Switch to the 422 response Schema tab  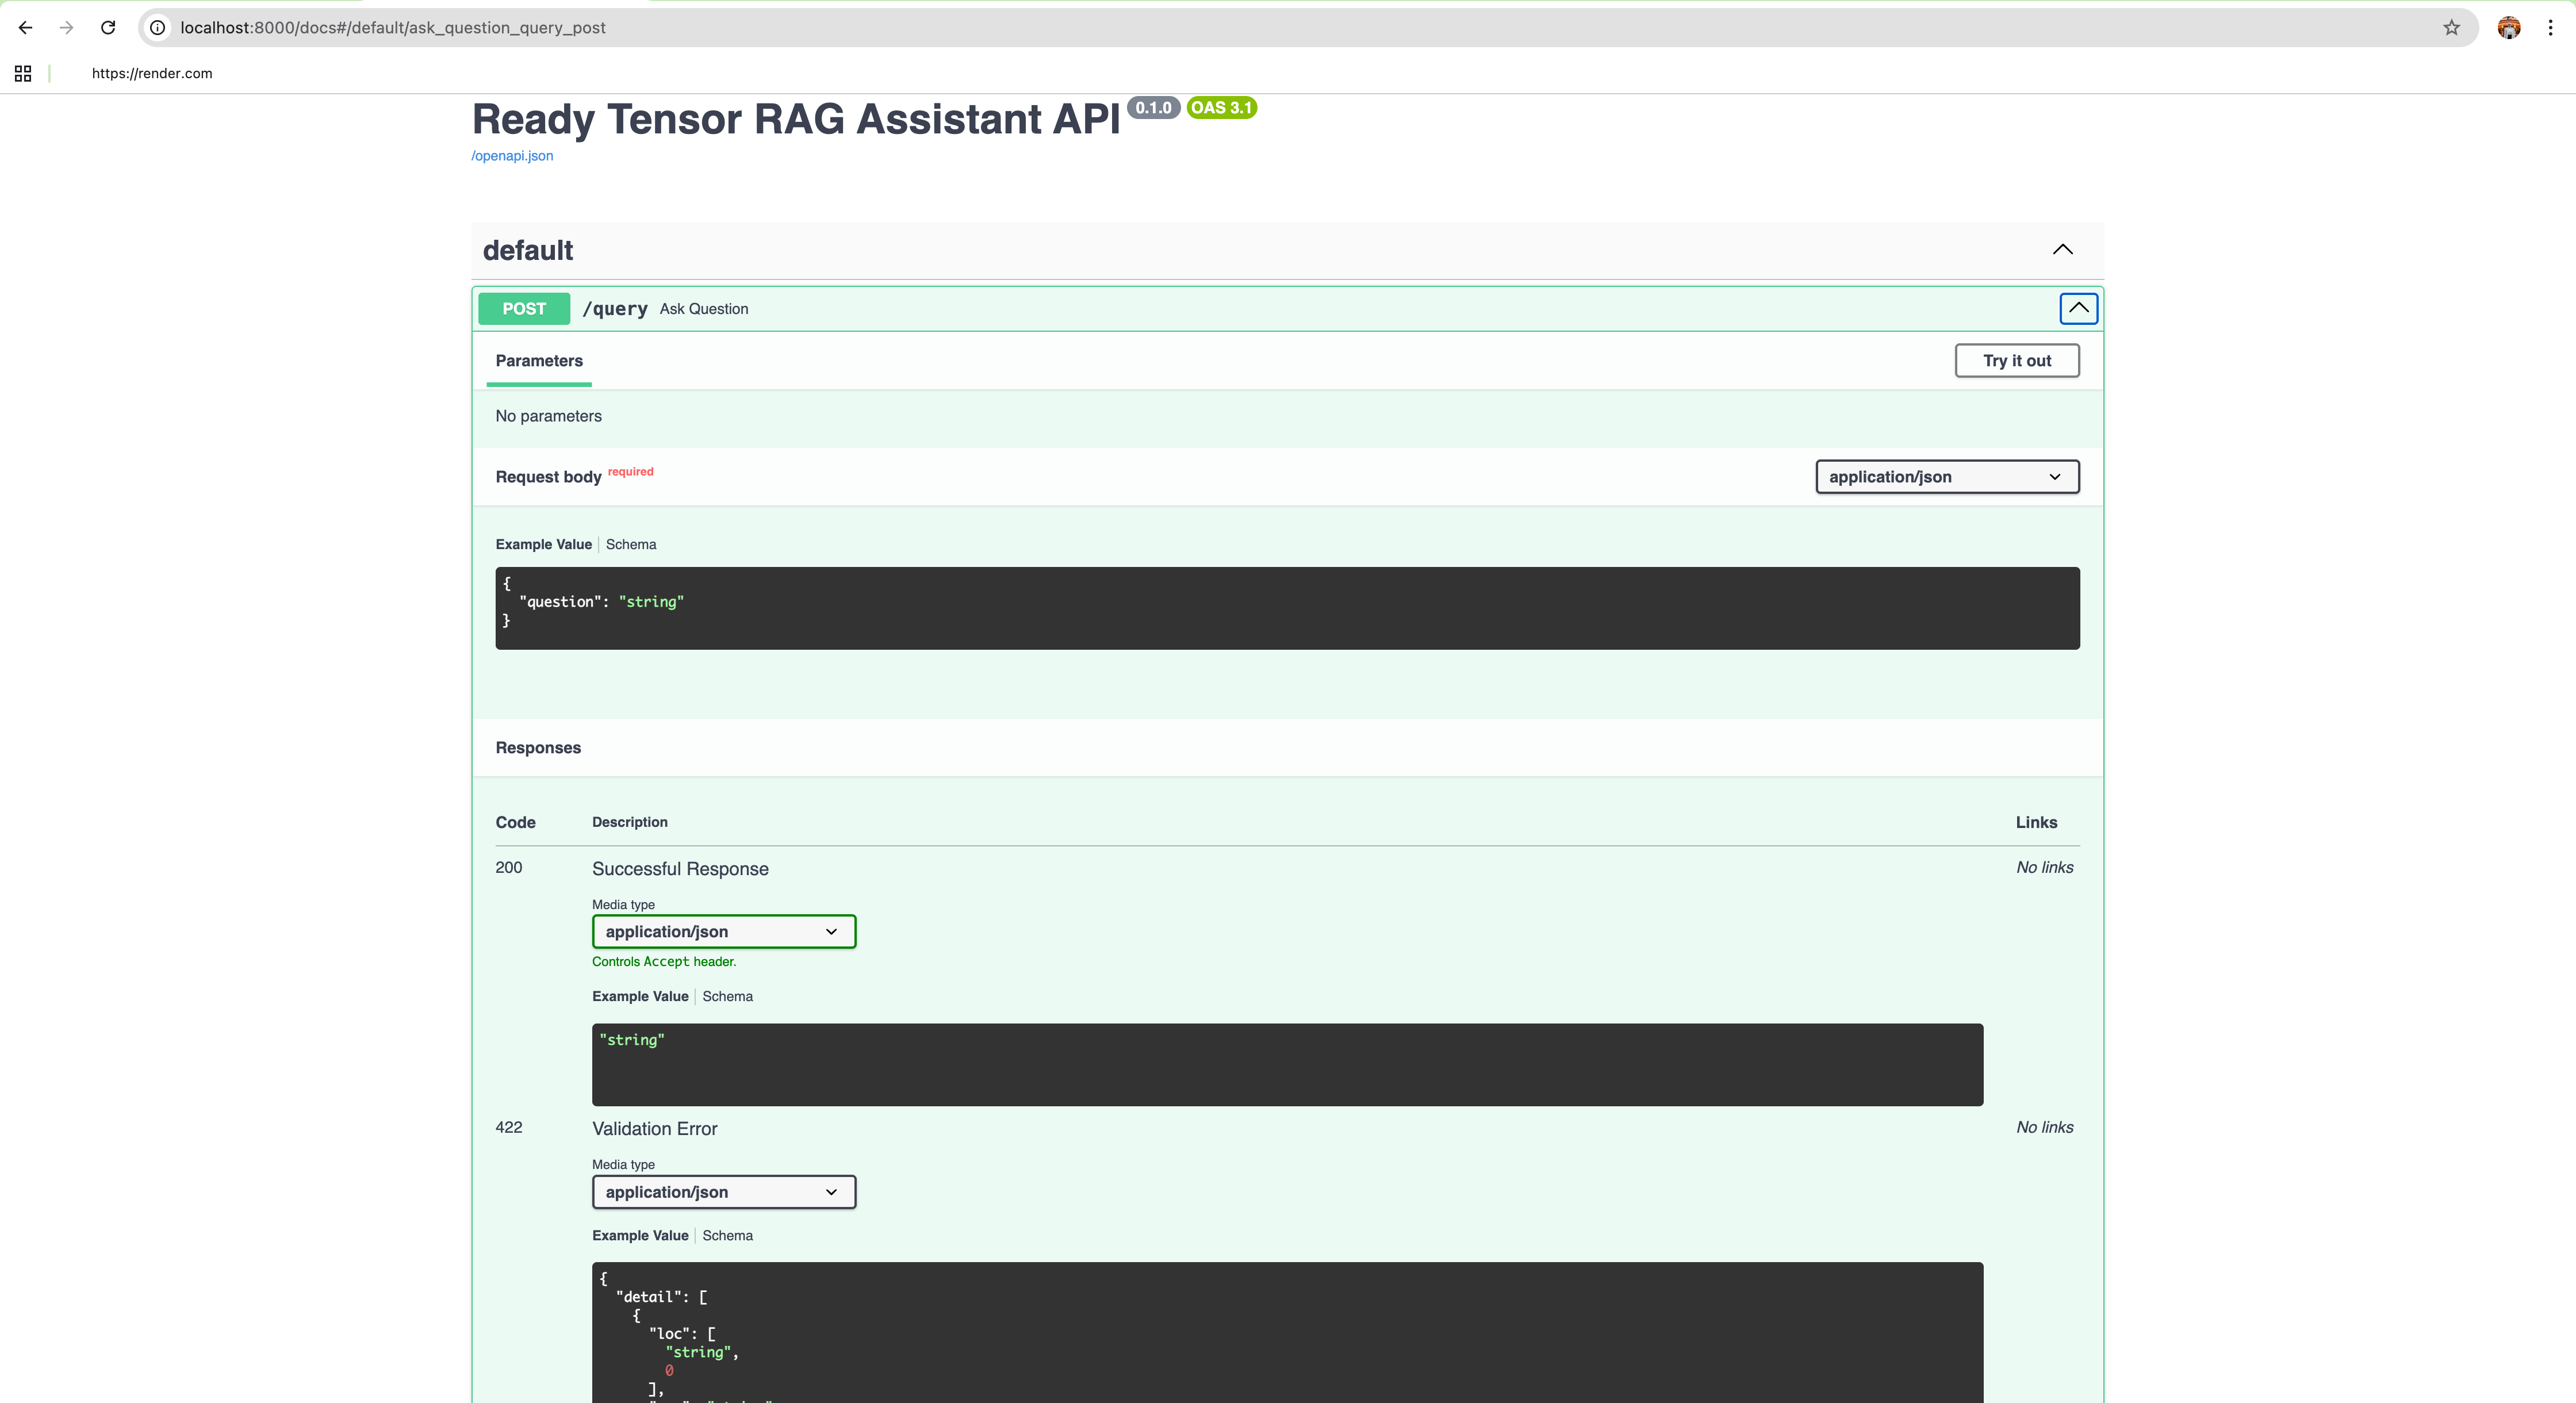(x=727, y=1236)
